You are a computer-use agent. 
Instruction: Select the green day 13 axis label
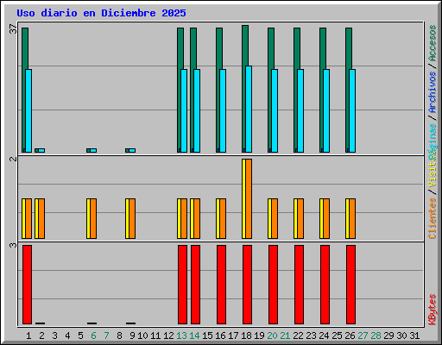coord(181,336)
